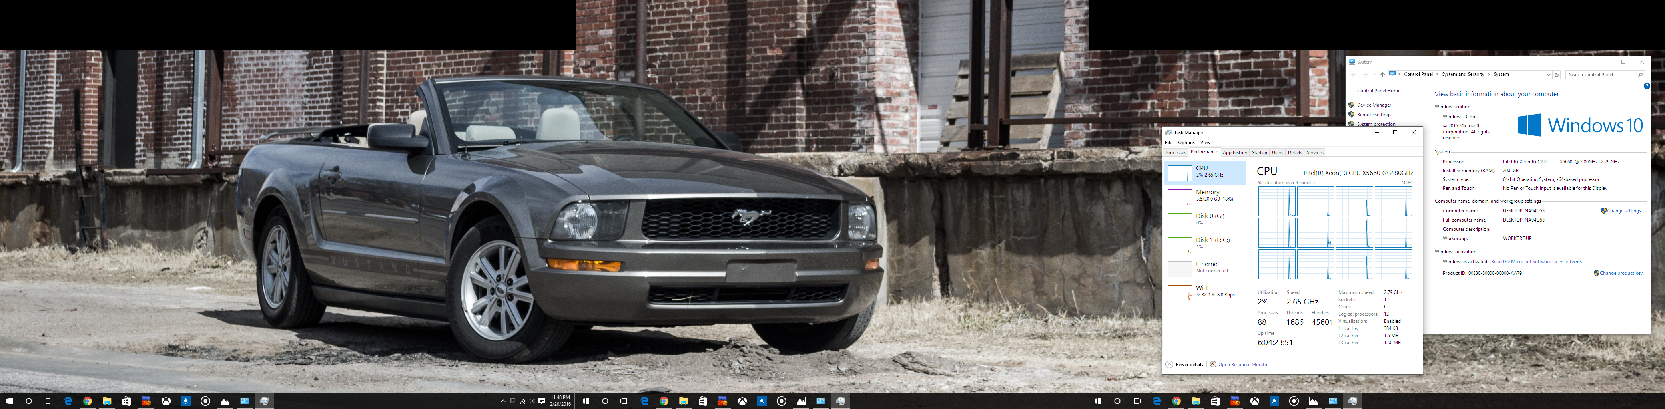
Task: Click Up arrow in System window navigation
Action: tap(1382, 75)
